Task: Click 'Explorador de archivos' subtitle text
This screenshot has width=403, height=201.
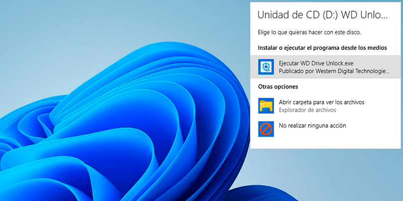Action: pyautogui.click(x=307, y=110)
